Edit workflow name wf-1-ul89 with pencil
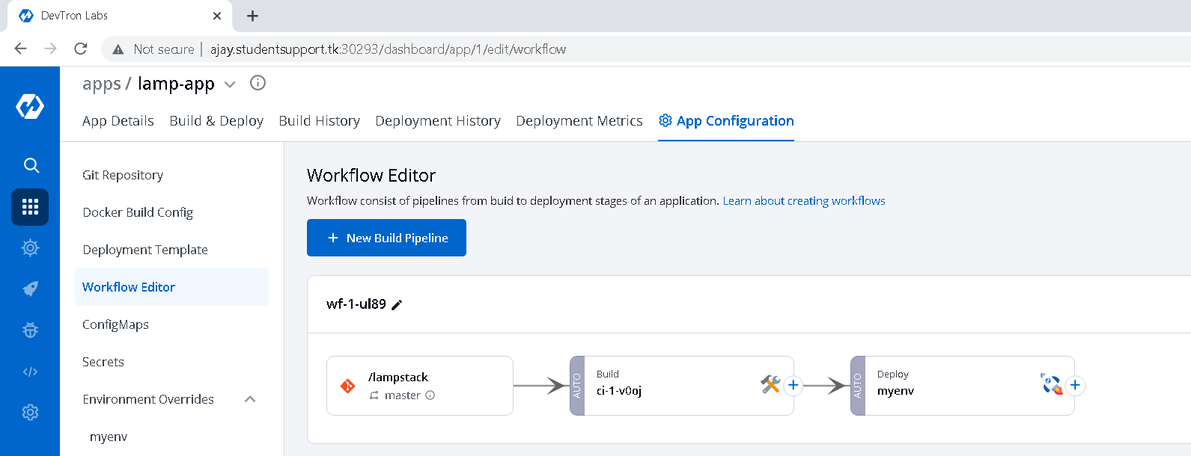This screenshot has width=1191, height=456. [x=397, y=304]
